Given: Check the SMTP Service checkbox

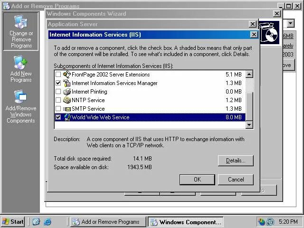Looking at the screenshot, I should coord(58,109).
